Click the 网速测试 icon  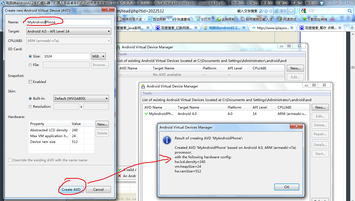[280, 19]
